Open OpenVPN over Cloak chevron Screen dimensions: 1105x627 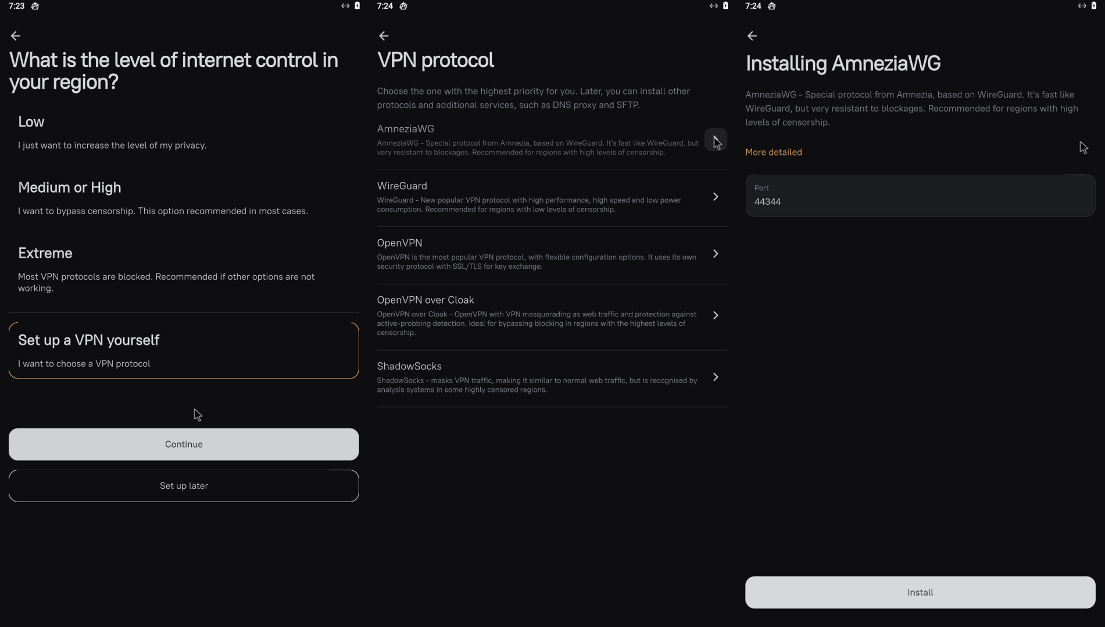tap(716, 315)
